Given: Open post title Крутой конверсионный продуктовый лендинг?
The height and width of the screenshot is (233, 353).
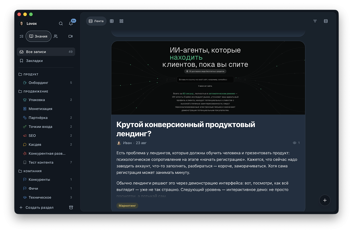Looking at the screenshot, I should 186,129.
